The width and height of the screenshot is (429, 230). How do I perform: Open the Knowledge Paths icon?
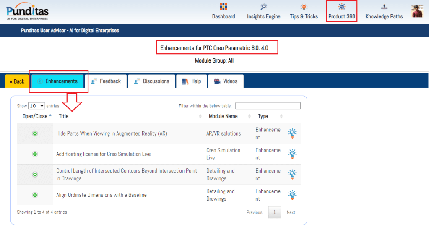(x=384, y=7)
